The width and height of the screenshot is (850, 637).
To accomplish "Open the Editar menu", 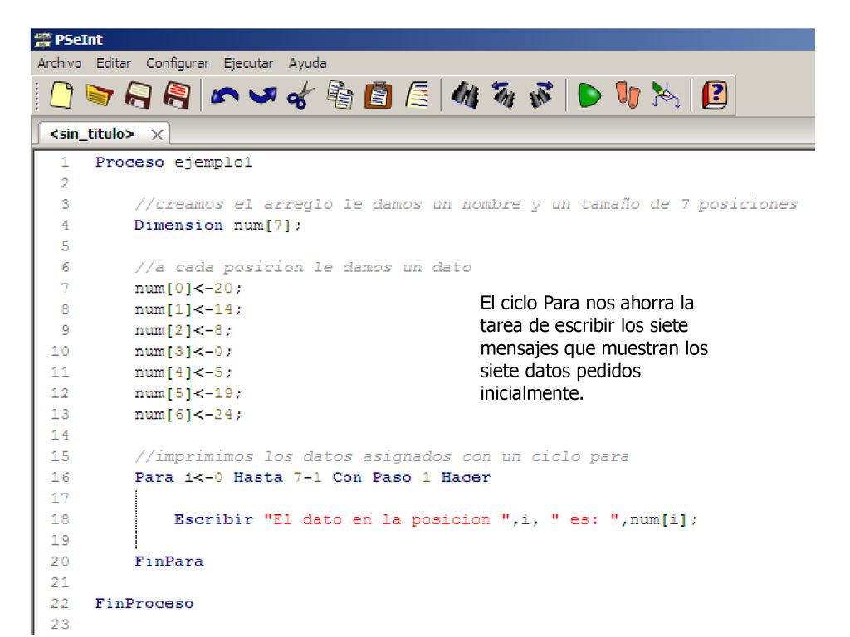I will click(114, 63).
